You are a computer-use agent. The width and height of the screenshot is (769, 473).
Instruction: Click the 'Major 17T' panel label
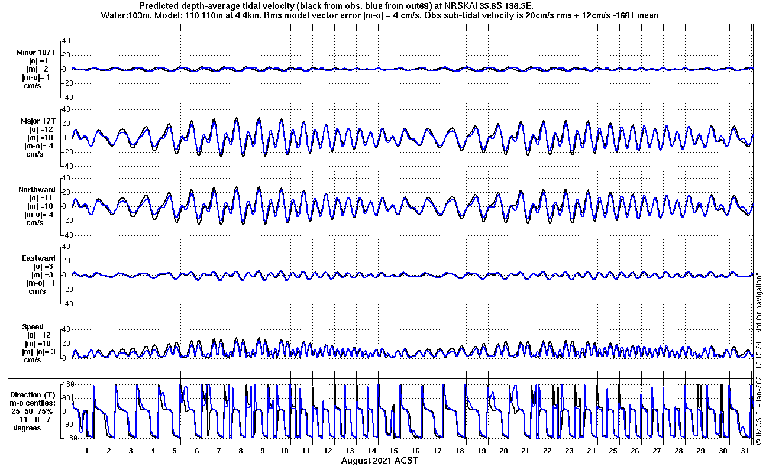(38, 121)
